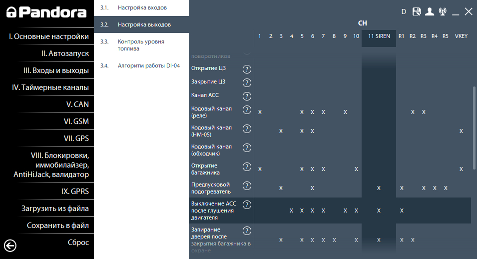Screen dimensions: 477x259
Task: Open help icon for Открытие багажника
Action: 247,166
